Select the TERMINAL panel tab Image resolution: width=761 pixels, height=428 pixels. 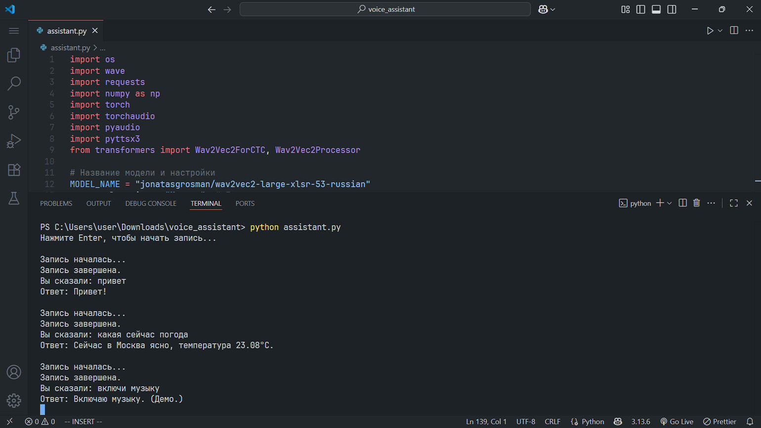point(206,204)
